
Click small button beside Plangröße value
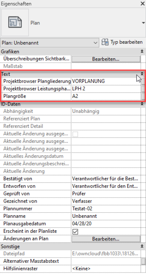point(143,96)
